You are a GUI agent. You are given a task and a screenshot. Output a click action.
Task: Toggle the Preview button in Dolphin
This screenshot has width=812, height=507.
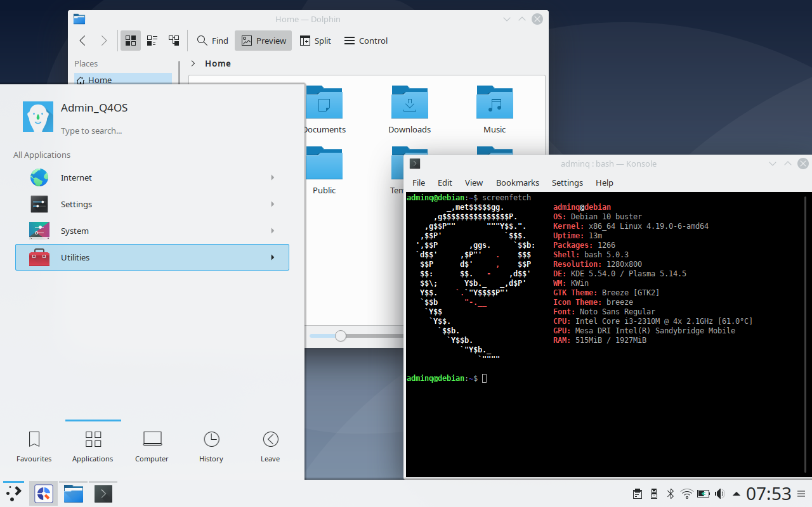coord(263,41)
